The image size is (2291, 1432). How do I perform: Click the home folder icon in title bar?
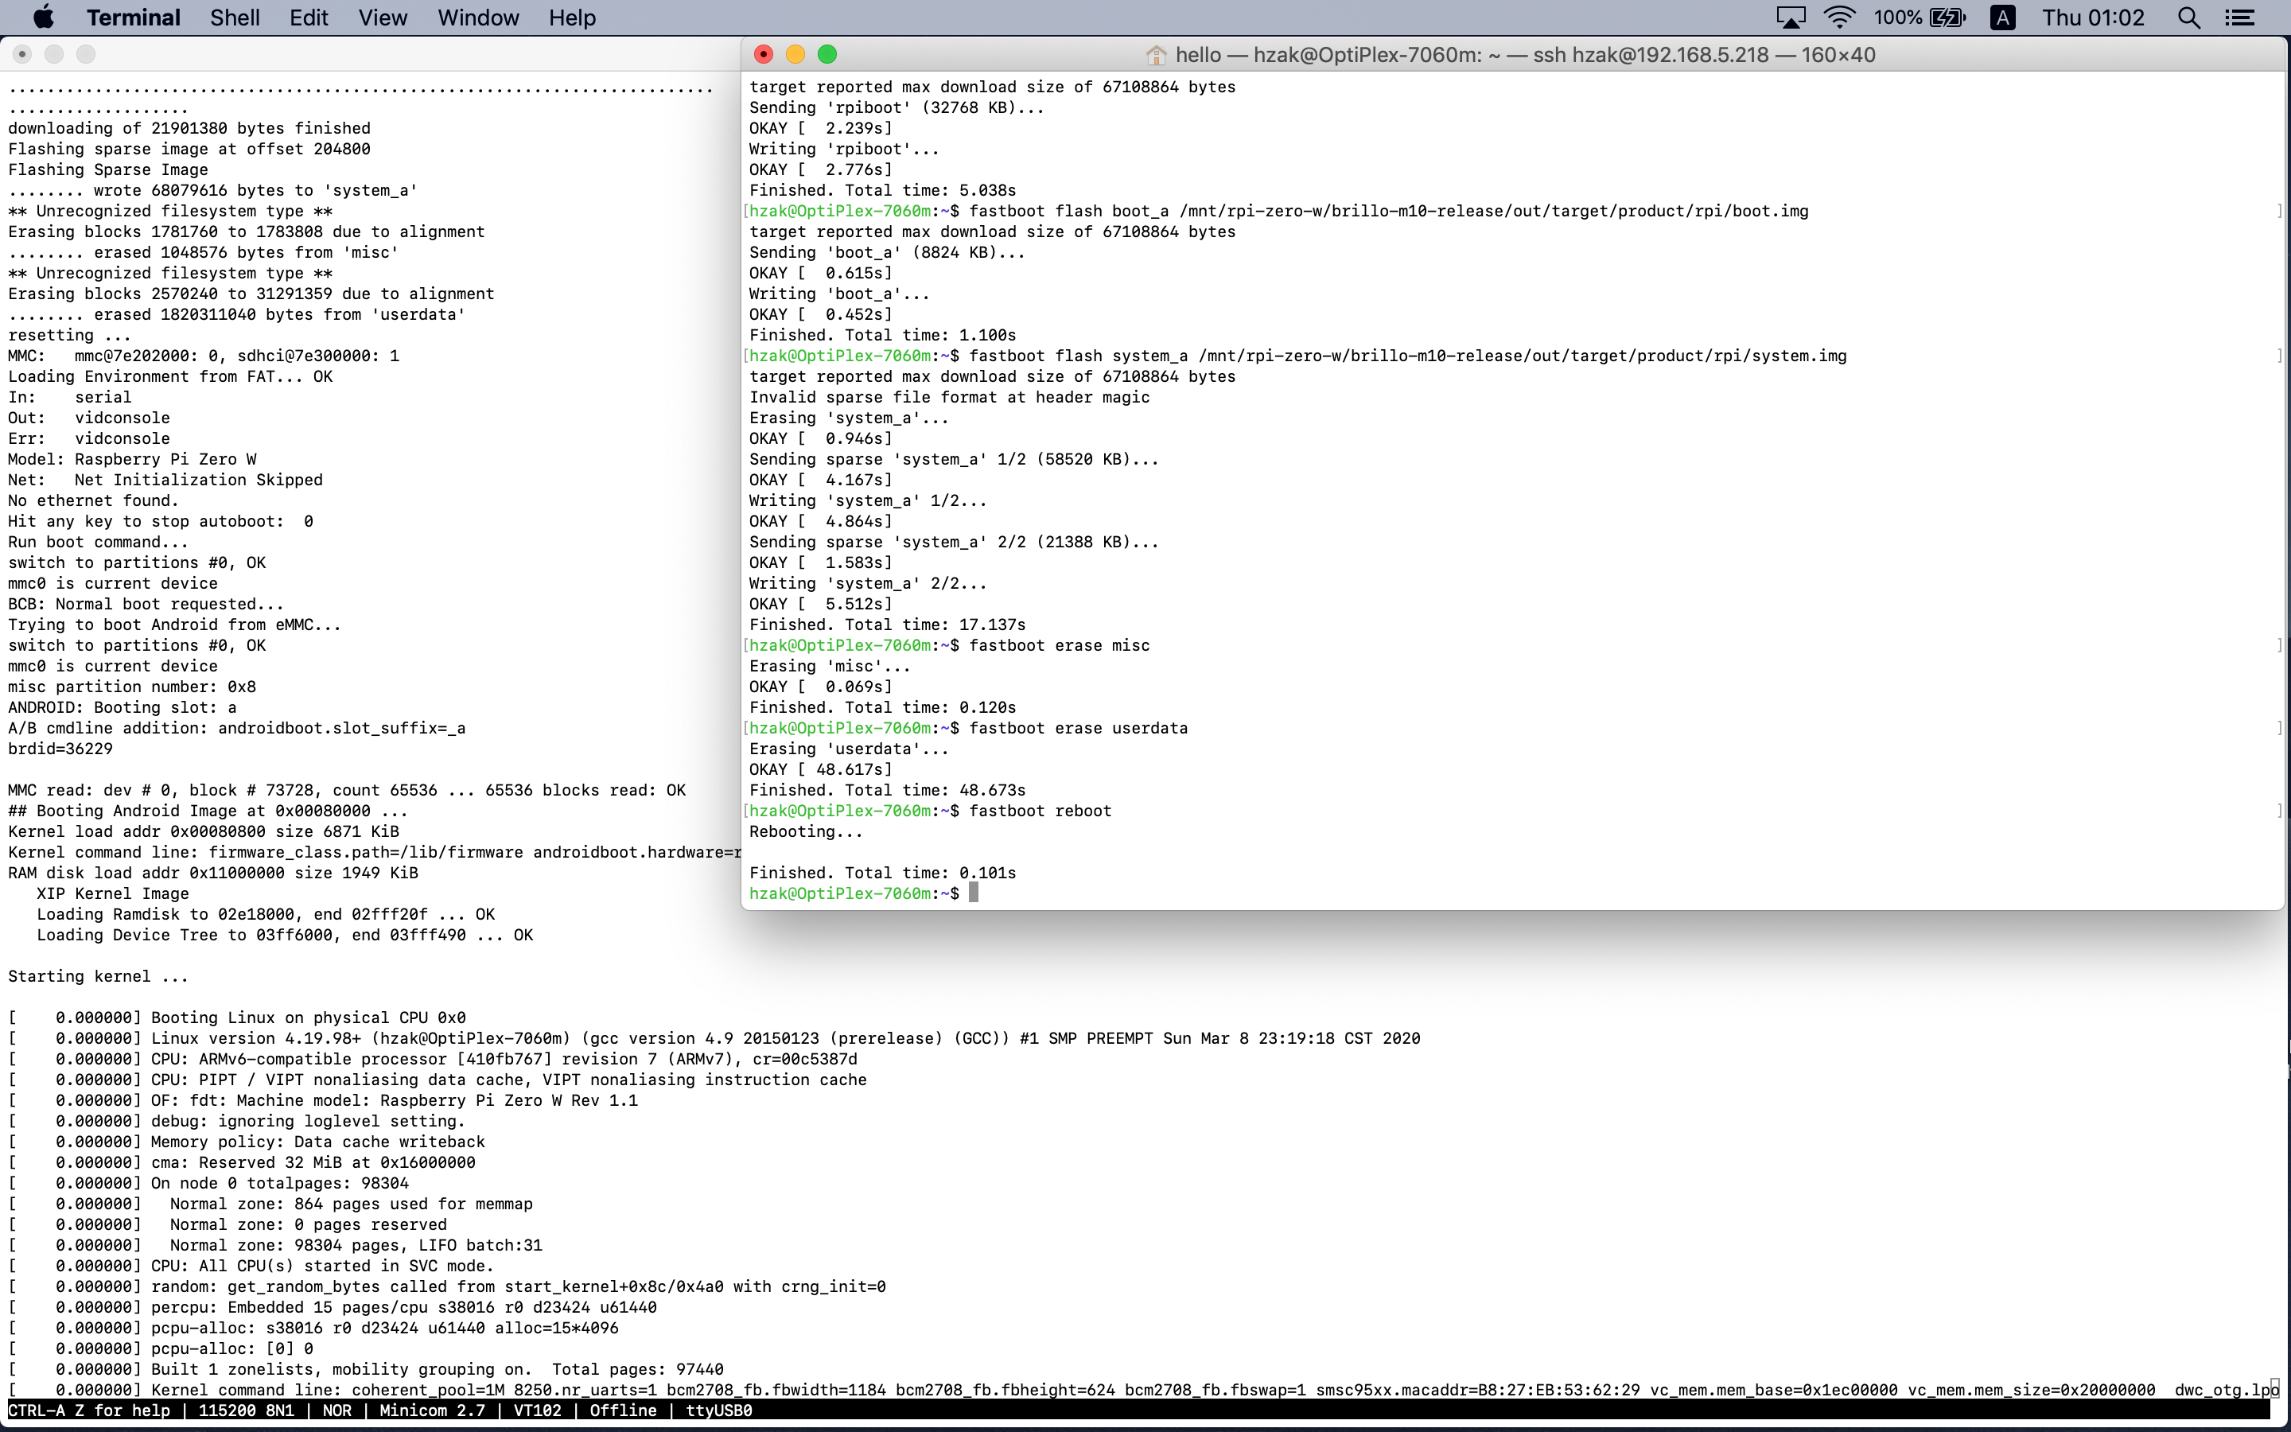click(1155, 55)
